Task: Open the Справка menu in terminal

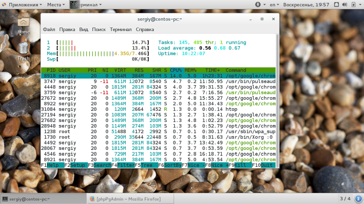Action: point(145,29)
